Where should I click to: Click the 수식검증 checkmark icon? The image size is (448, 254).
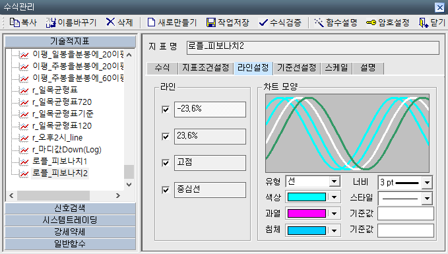point(263,22)
